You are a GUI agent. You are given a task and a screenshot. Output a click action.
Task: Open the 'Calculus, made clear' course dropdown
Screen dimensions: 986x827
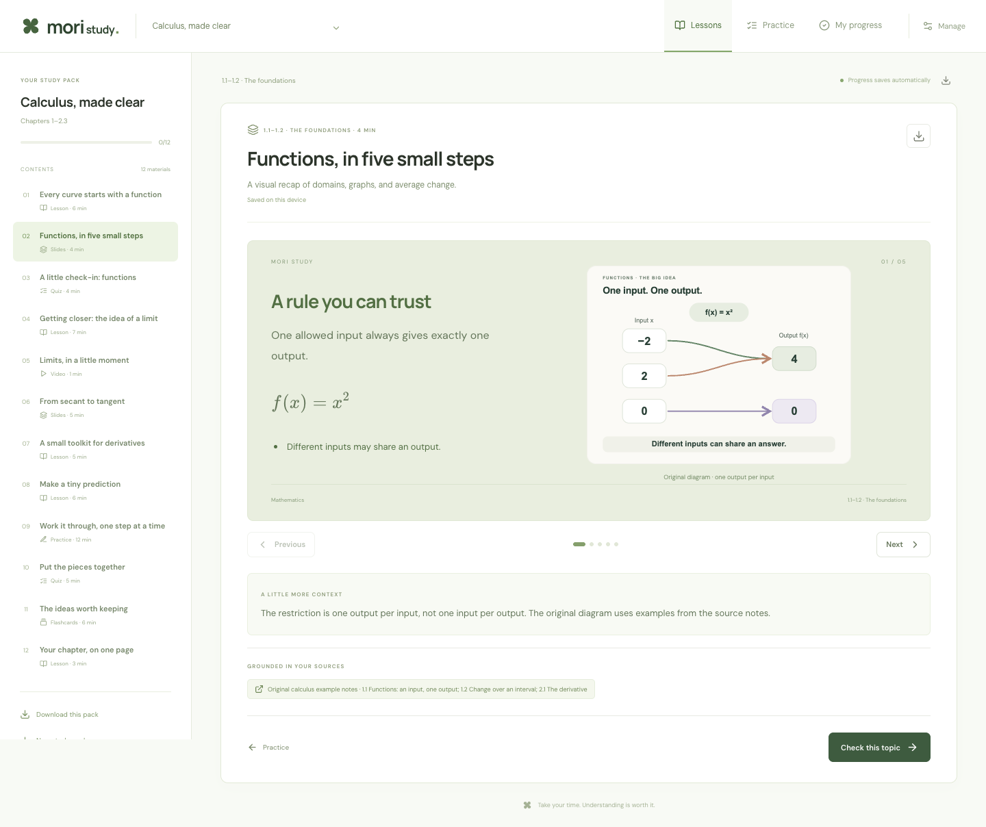[246, 27]
